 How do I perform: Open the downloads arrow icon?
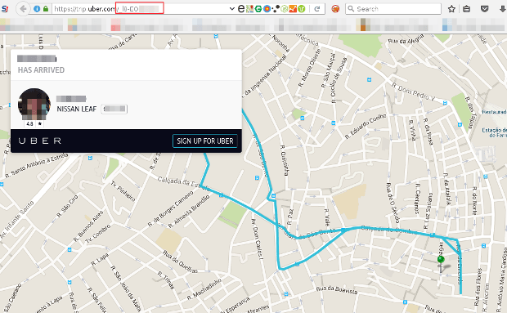point(502,9)
